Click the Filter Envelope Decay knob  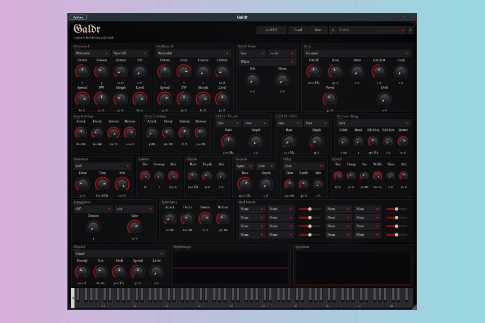click(168, 133)
